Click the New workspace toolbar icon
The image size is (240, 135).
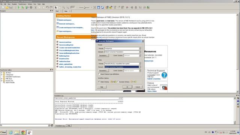3,7
